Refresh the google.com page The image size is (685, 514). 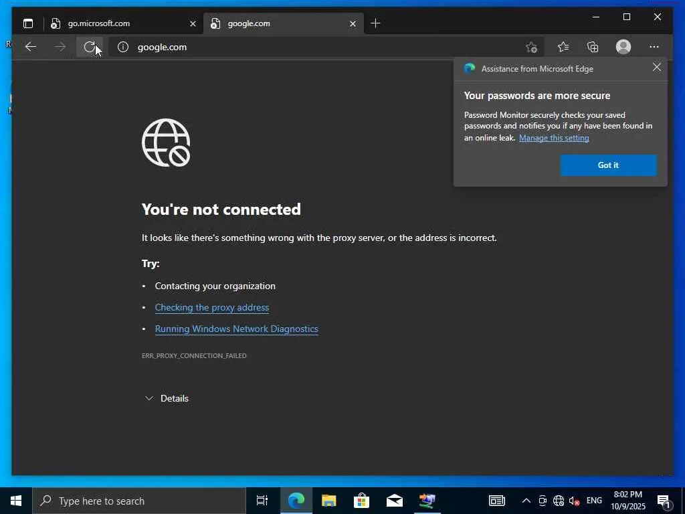click(90, 47)
